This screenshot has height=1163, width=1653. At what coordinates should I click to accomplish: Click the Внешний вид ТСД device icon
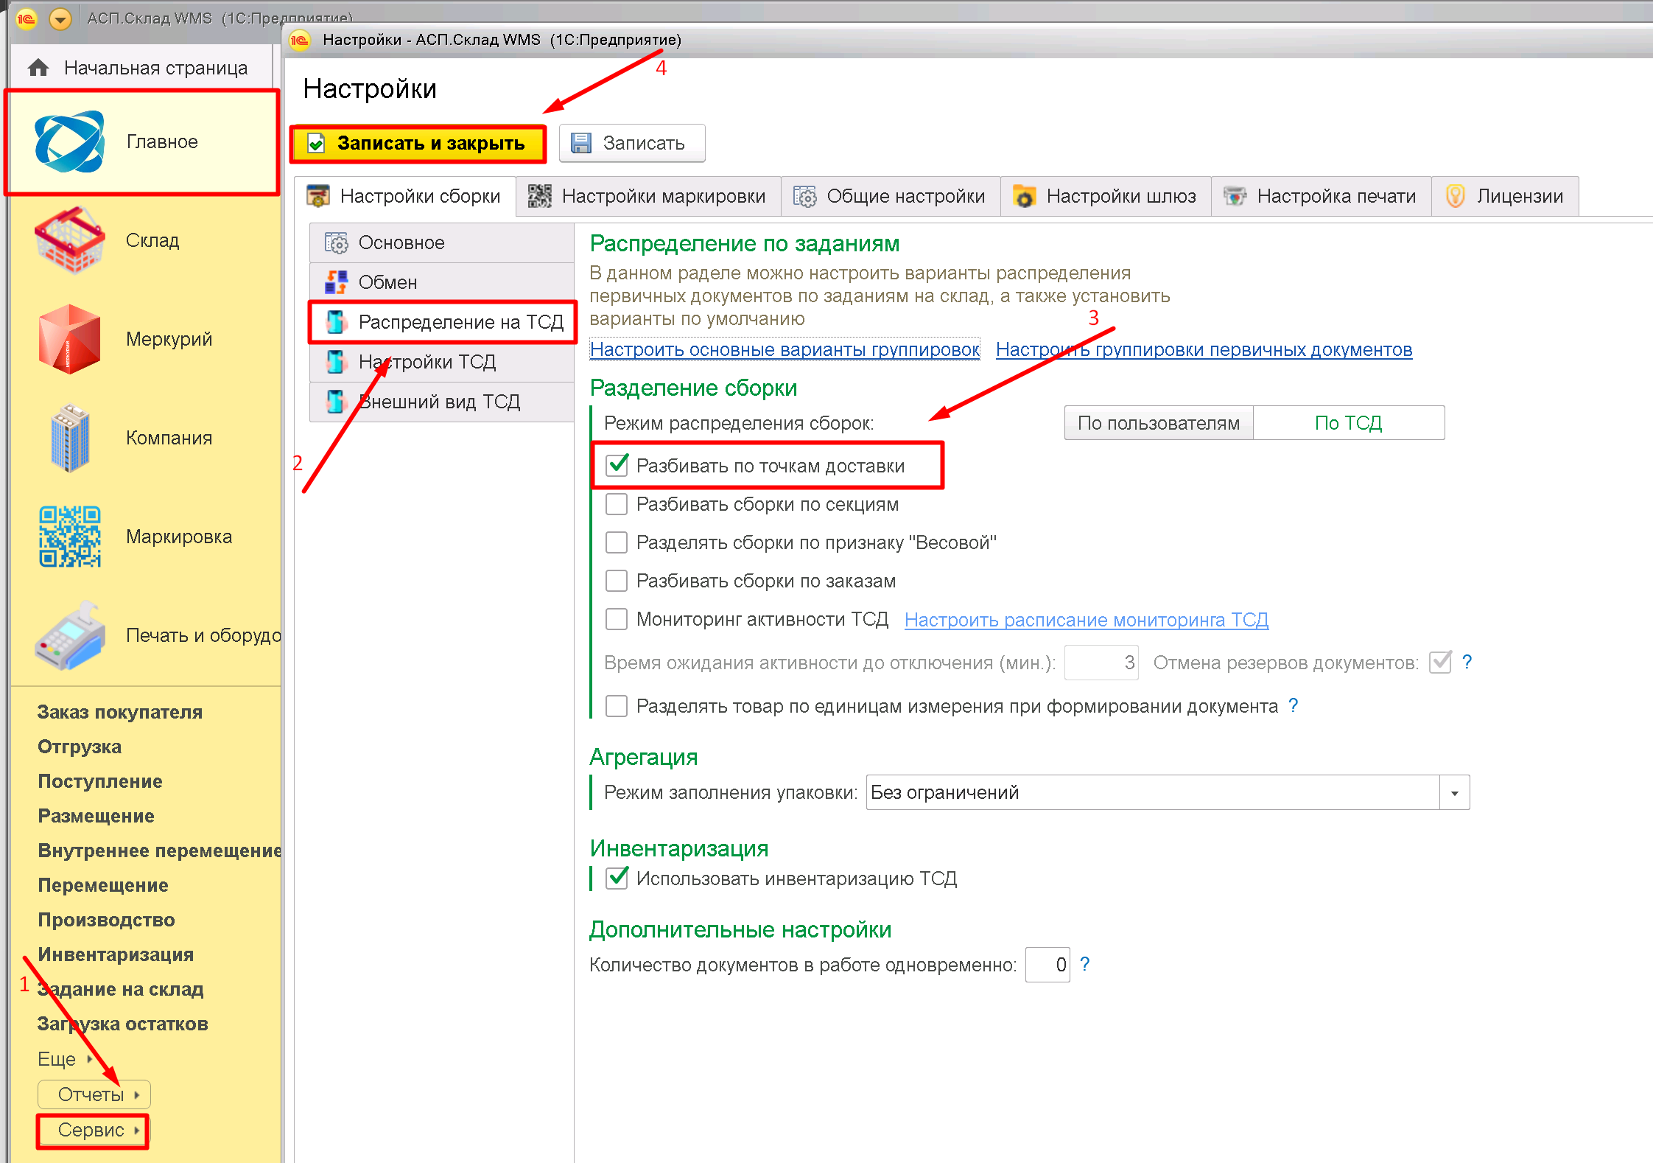[x=337, y=402]
